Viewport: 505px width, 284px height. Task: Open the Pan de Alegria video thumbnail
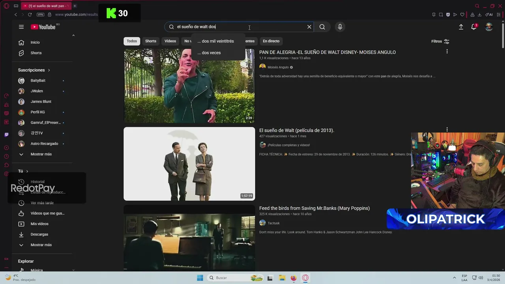point(189,86)
